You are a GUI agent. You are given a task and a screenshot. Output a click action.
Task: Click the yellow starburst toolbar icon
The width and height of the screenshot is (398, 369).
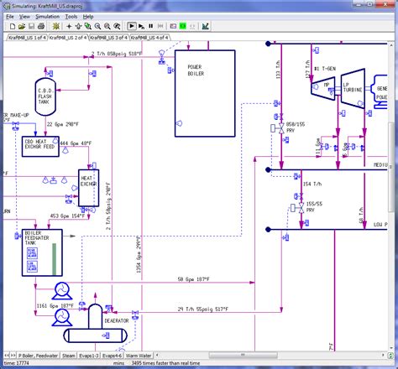coord(56,26)
